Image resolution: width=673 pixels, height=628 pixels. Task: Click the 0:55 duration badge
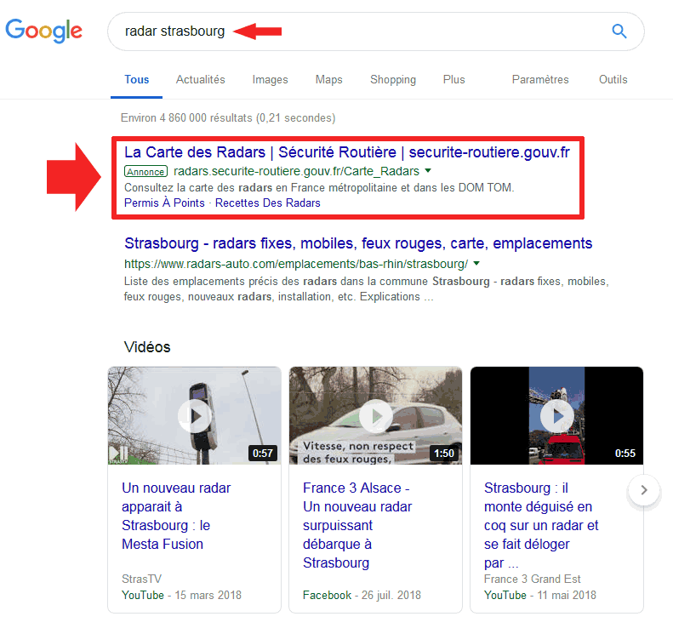pyautogui.click(x=625, y=454)
